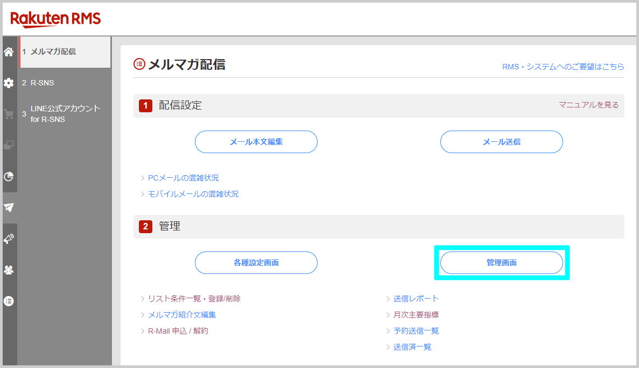
Task: Click the 配信設定 section header
Action: tap(378, 106)
